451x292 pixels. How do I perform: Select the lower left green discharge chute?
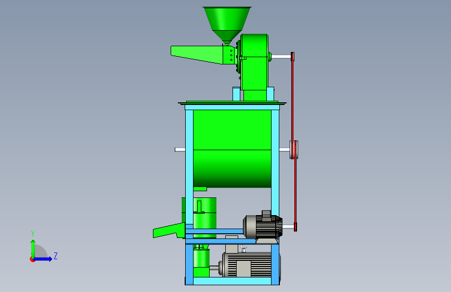pyautogui.click(x=169, y=231)
